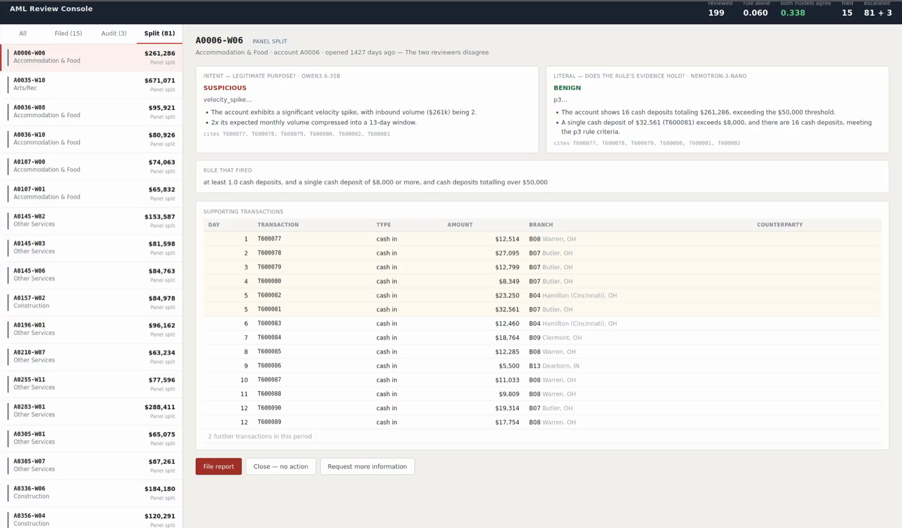Viewport: 902px width, 528px height.
Task: Select case A0107-W01
Action: [x=91, y=193]
